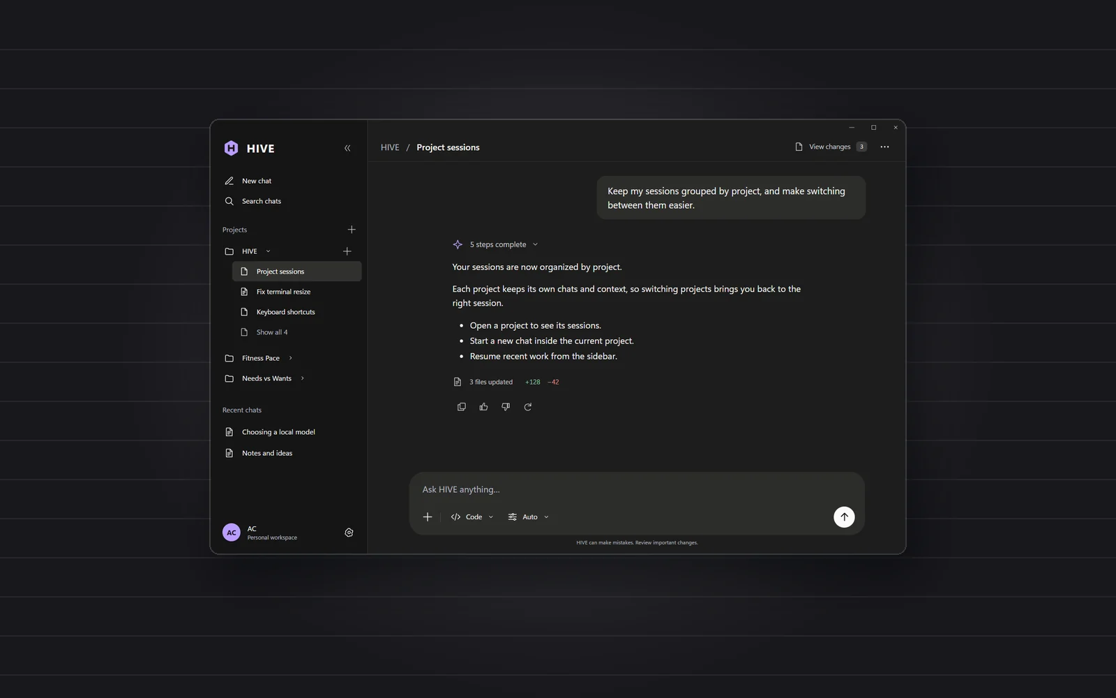
Task: Add a chat to HIVE project
Action: pyautogui.click(x=347, y=251)
